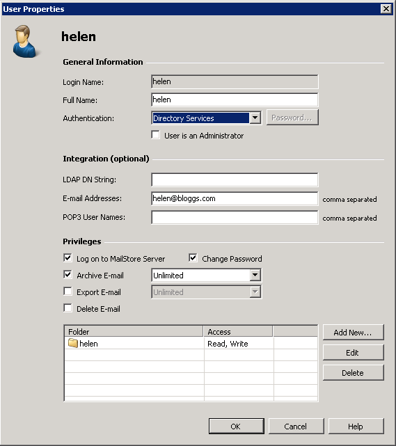Expand the Archive E-mail Unlimited dropdown
Viewport: 396px width, 446px height.
pyautogui.click(x=255, y=275)
